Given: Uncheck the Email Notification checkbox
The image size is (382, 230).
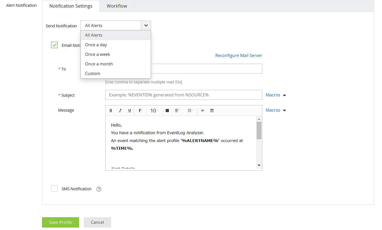Looking at the screenshot, I should (54, 45).
